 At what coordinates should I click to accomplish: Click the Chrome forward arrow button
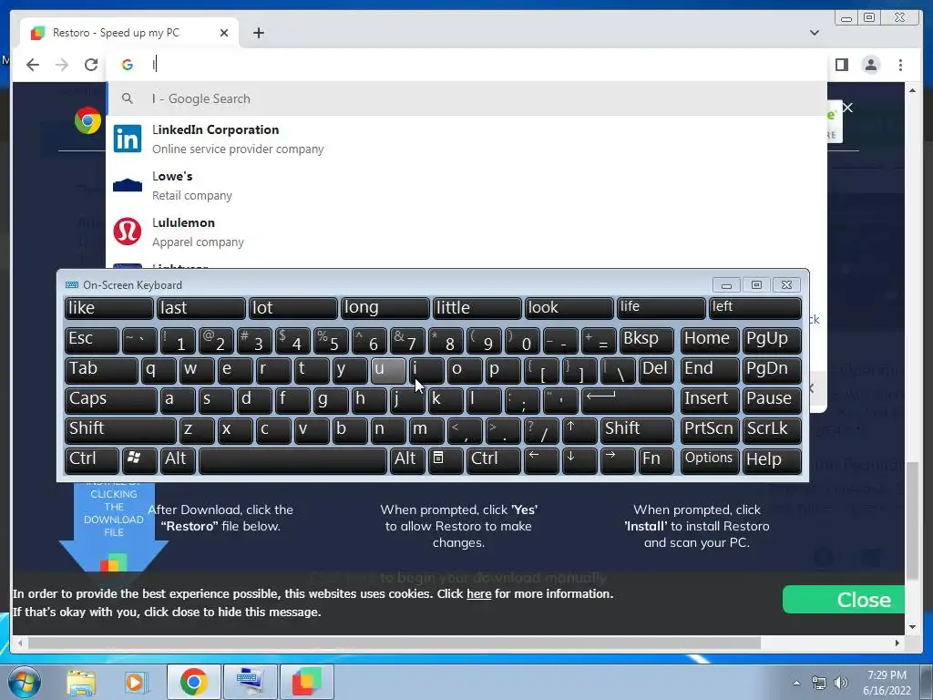click(62, 65)
